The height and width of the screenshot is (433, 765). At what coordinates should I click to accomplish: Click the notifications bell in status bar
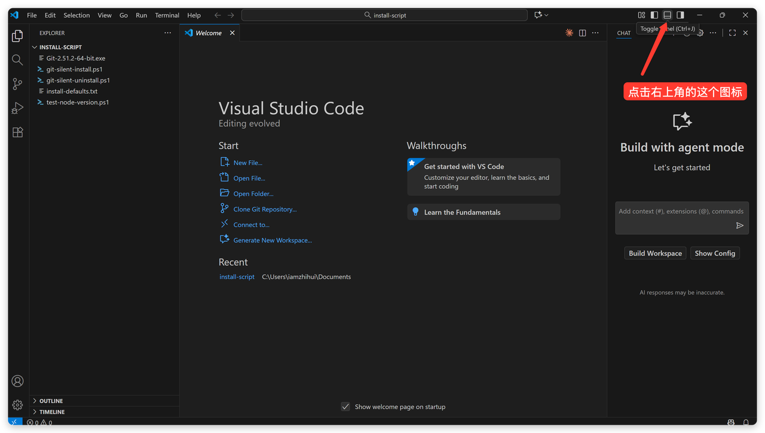745,423
